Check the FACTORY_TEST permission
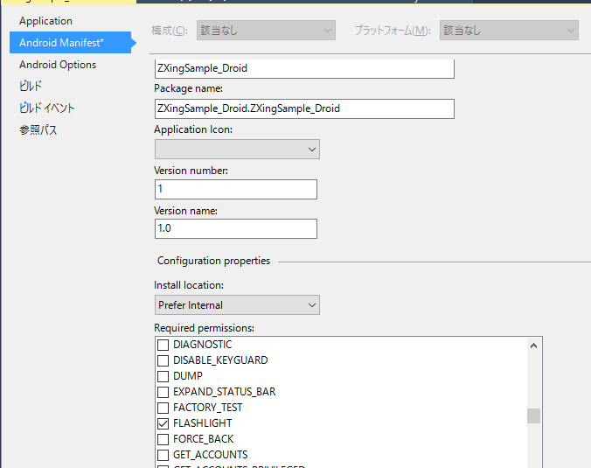 tap(163, 408)
